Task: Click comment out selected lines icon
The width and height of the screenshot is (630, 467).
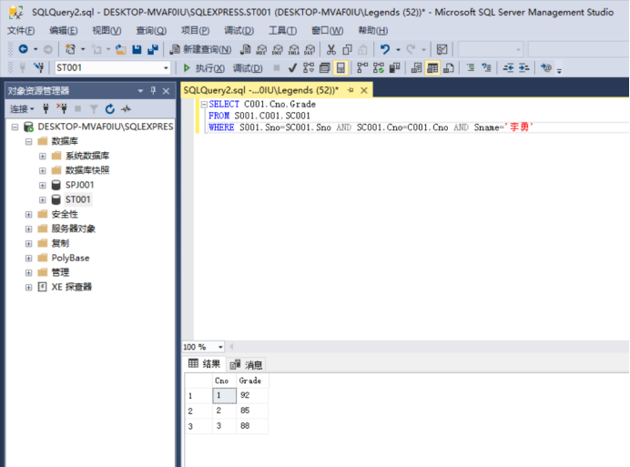Action: tap(471, 67)
